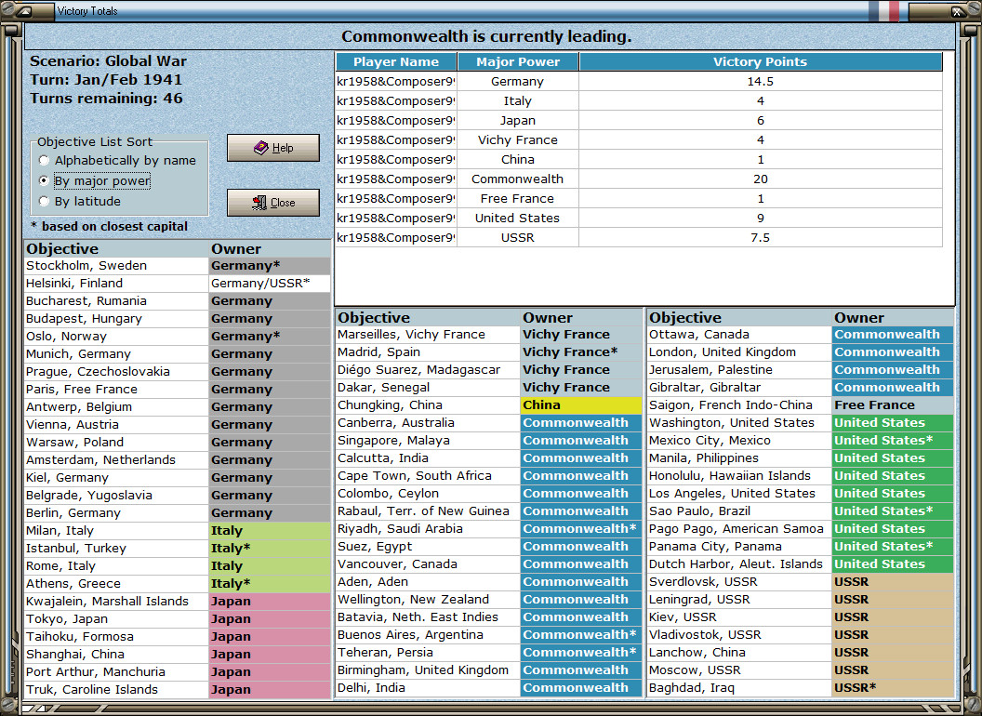Select Saigon, French Indo-China objective
The width and height of the screenshot is (982, 716).
(x=739, y=404)
